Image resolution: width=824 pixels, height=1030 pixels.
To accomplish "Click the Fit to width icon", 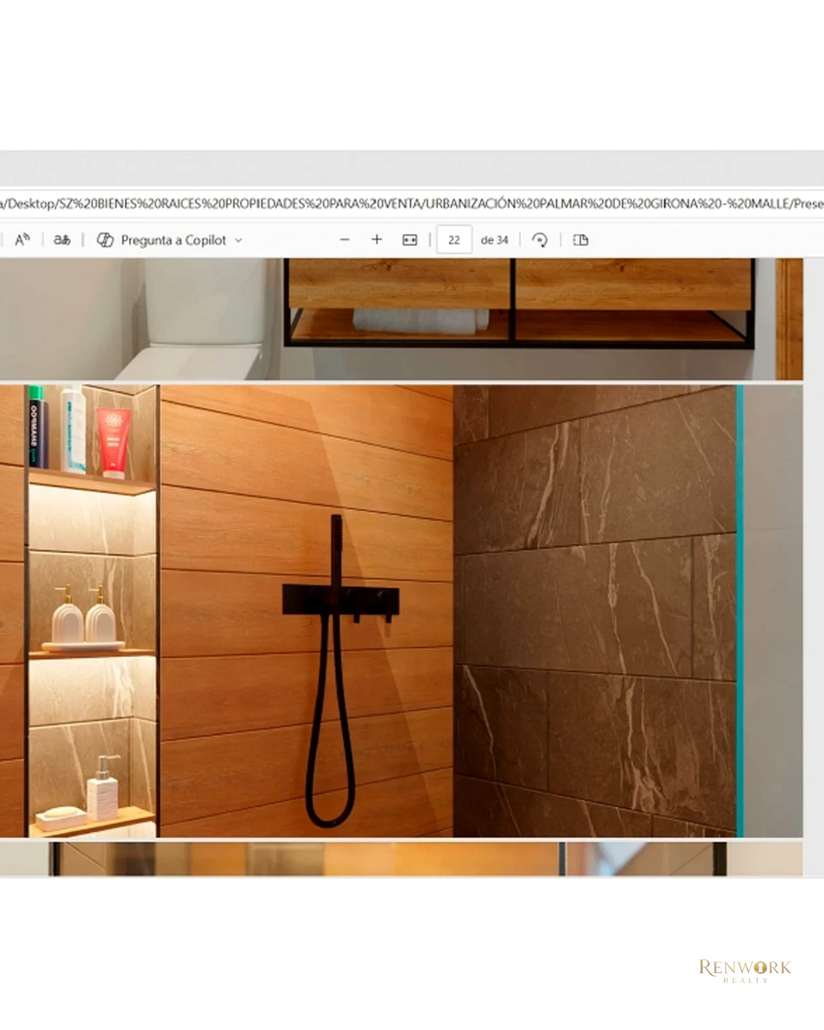I will coord(410,240).
